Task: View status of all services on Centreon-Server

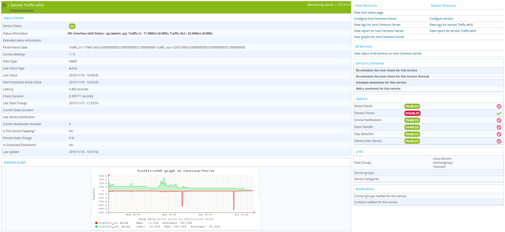Action: (x=388, y=53)
